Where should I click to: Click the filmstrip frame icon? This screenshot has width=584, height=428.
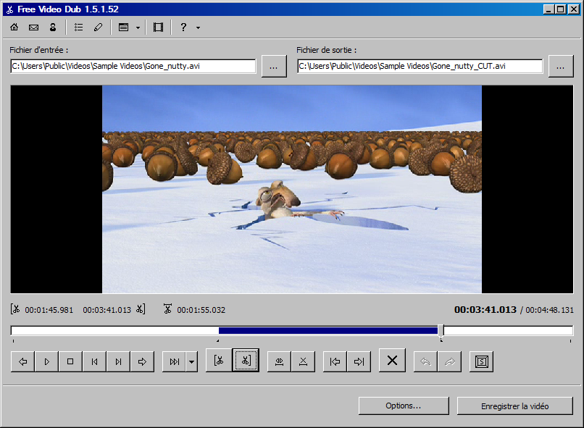(x=158, y=28)
